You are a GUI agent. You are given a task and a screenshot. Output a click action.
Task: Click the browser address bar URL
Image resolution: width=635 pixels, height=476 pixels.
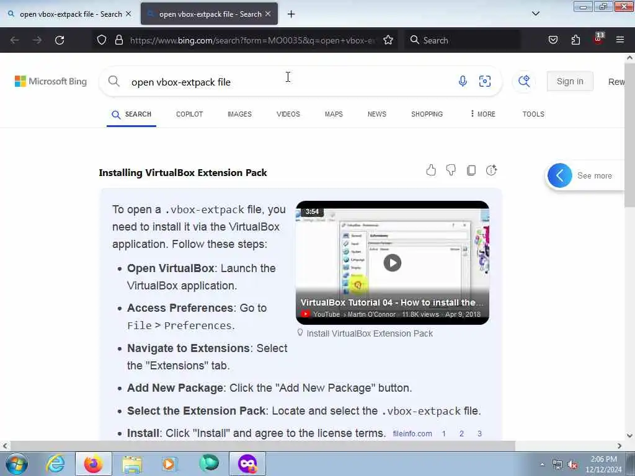pyautogui.click(x=253, y=40)
